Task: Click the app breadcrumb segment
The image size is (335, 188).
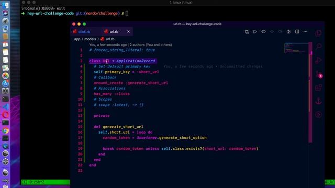Action: point(77,39)
